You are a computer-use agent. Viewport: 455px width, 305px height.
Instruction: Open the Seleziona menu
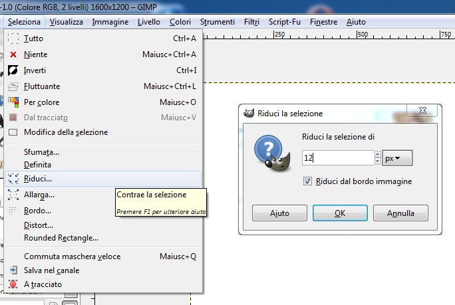pyautogui.click(x=24, y=22)
